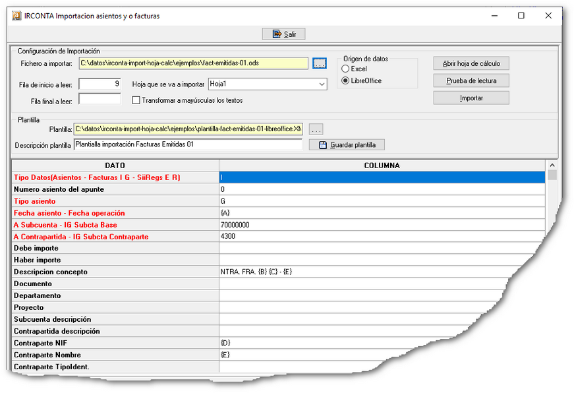The image size is (574, 393).
Task: Open the Hoja que se va a importar dropdown
Action: (x=322, y=84)
